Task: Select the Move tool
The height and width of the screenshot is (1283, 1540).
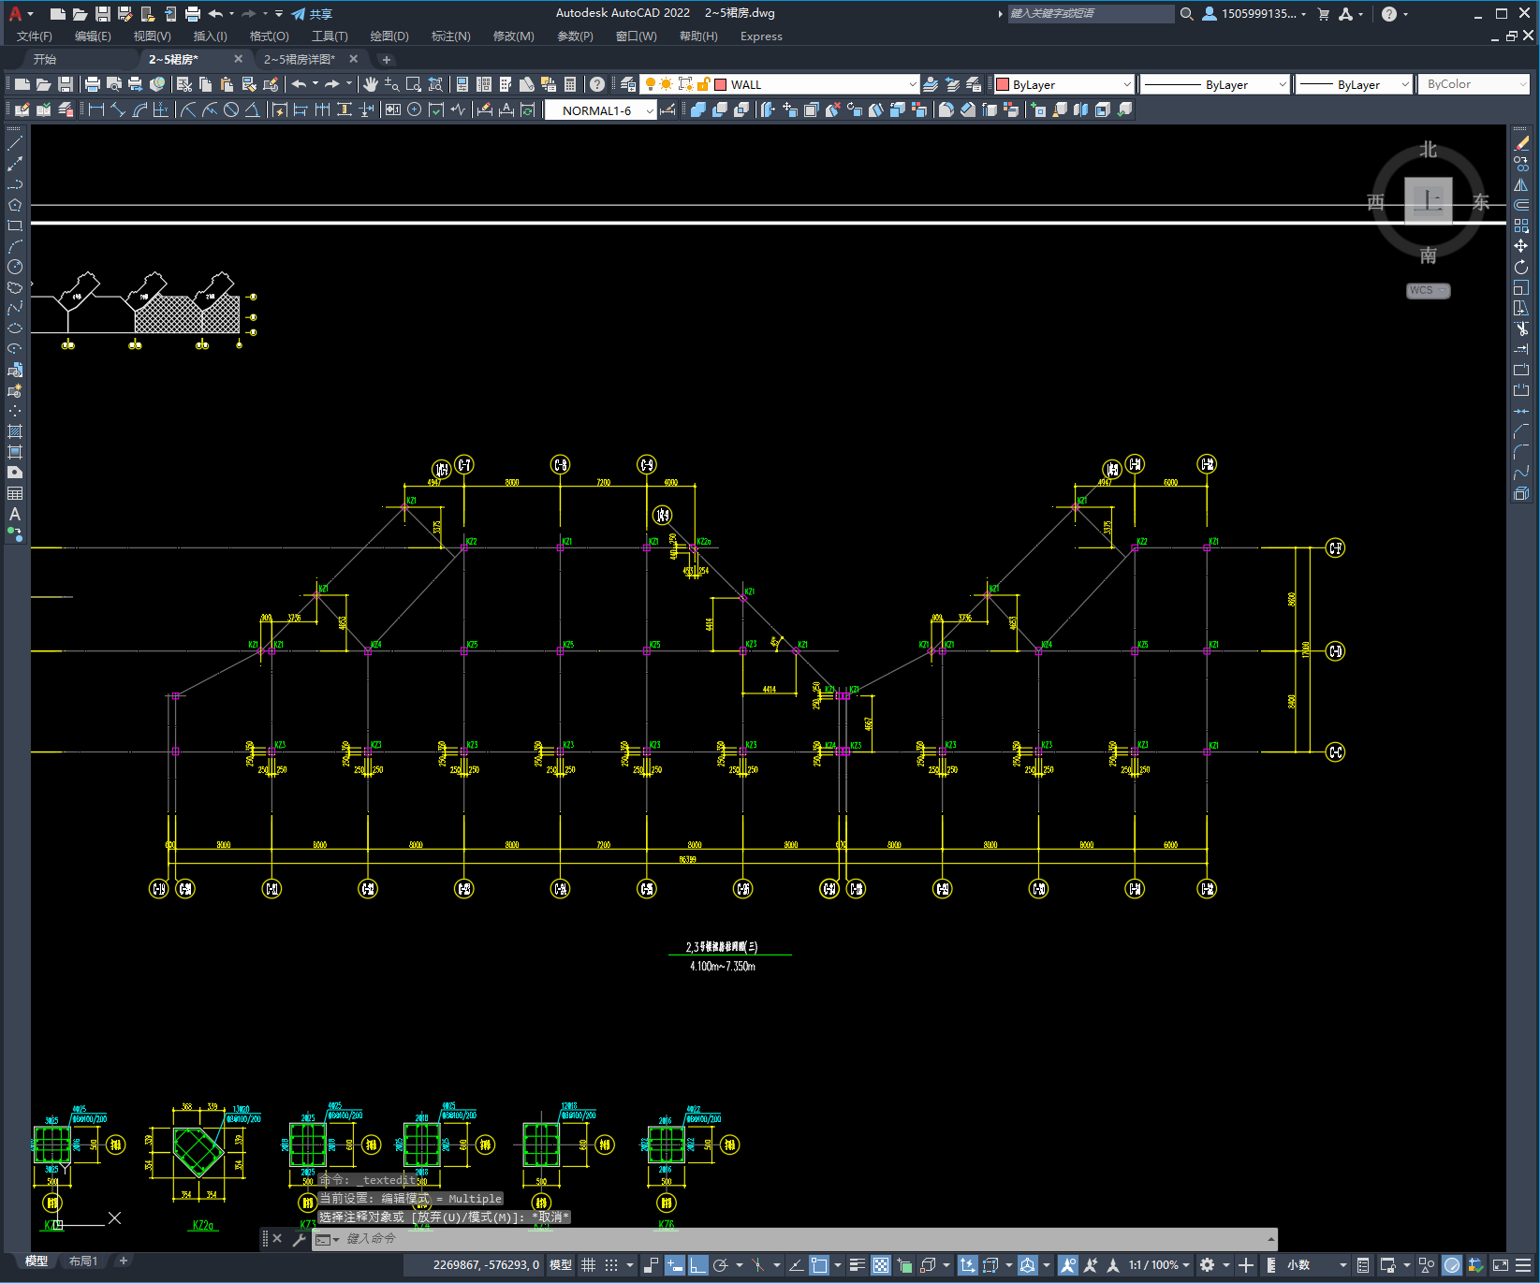Action: (x=1521, y=246)
